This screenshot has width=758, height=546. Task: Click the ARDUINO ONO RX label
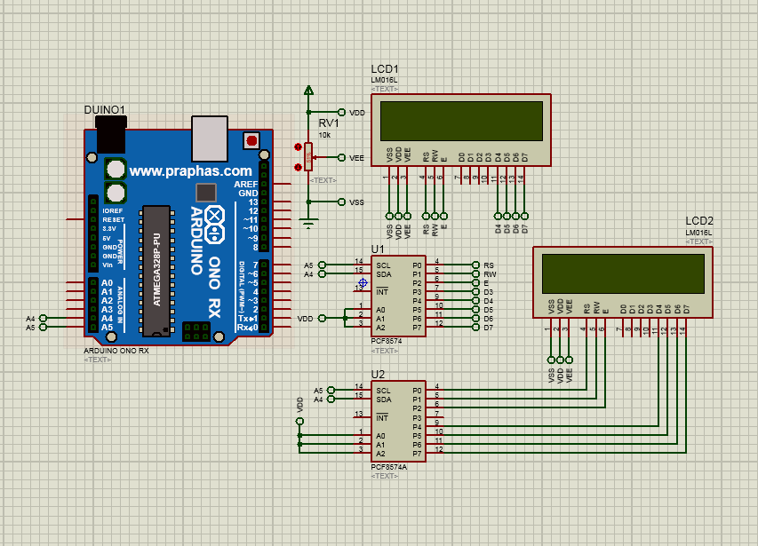coord(116,351)
